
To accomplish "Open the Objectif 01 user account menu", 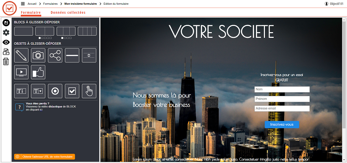I will tap(334, 4).
